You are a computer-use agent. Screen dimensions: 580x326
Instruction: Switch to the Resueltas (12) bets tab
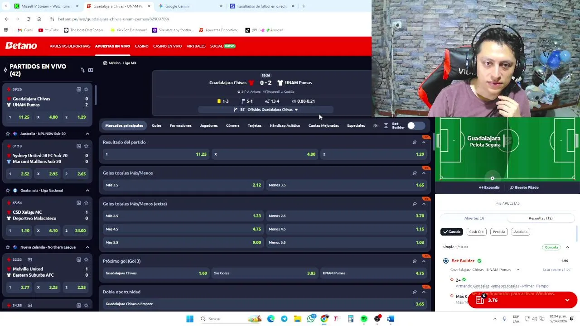tap(540, 218)
